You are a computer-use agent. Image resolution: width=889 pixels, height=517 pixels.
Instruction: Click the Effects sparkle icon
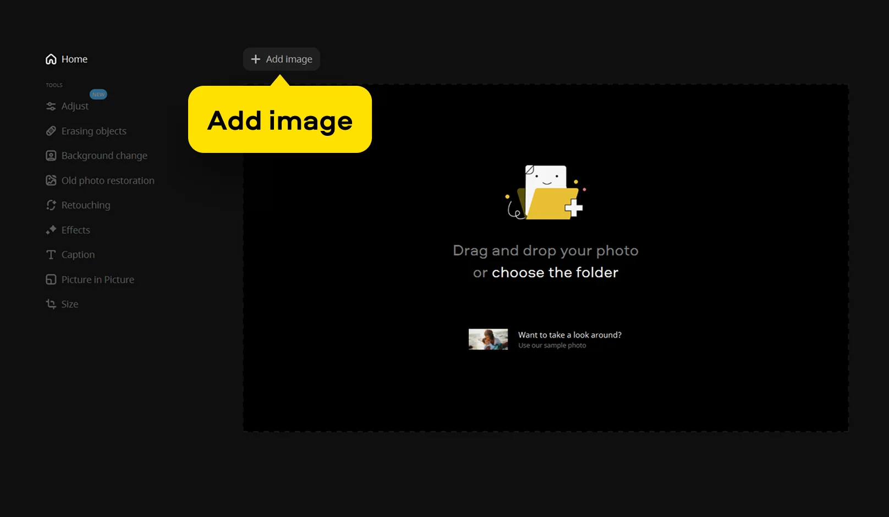(x=51, y=230)
